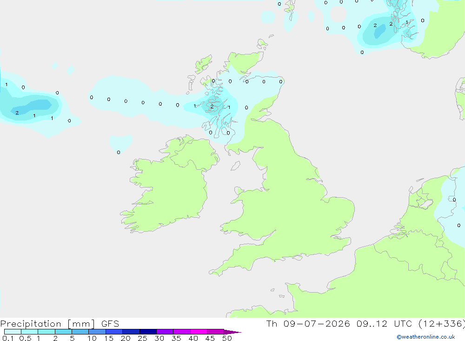The height and width of the screenshot is (341, 465).
Task: Click the '(12+336)' forecast offset text
Action: (442, 324)
